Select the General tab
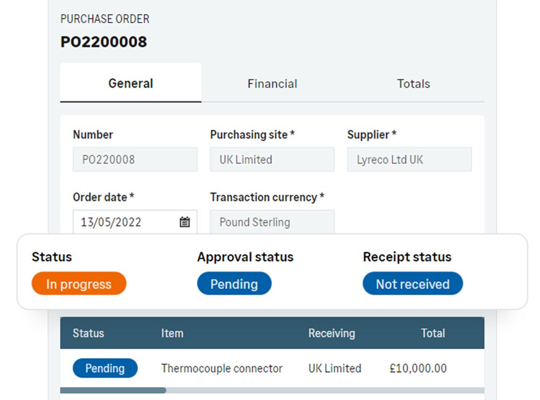Viewport: 540px width, 400px height. click(131, 83)
